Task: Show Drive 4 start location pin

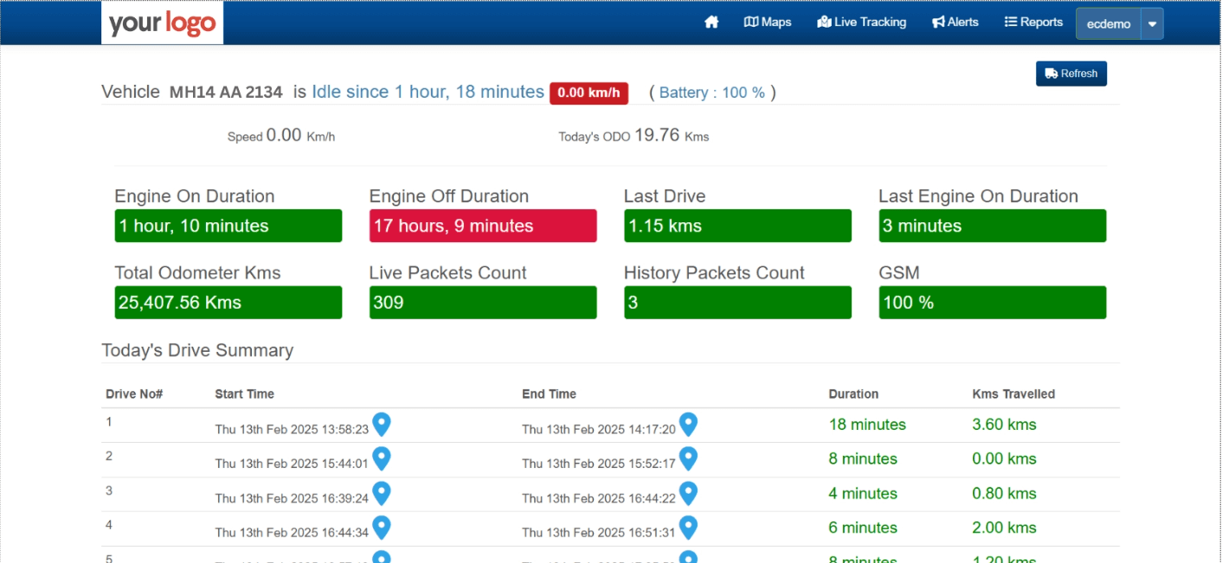Action: coord(381,527)
